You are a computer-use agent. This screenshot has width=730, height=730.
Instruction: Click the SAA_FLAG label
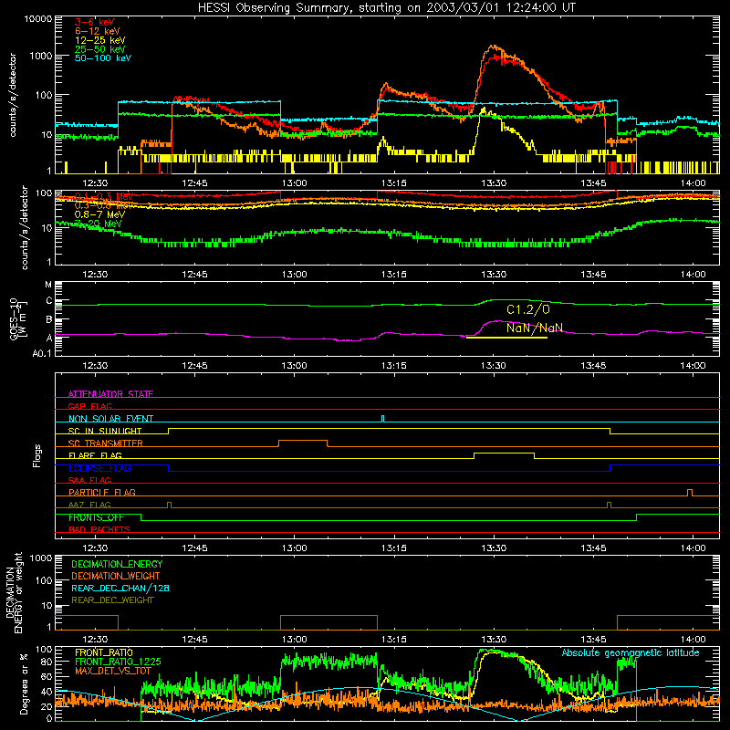coord(89,480)
